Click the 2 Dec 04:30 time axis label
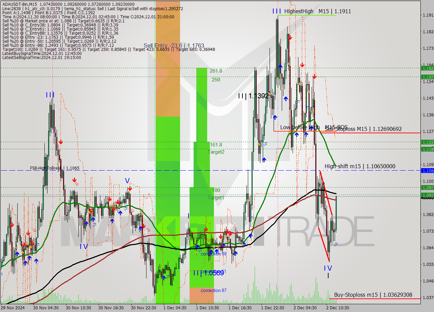The image size is (434, 312). [305, 308]
